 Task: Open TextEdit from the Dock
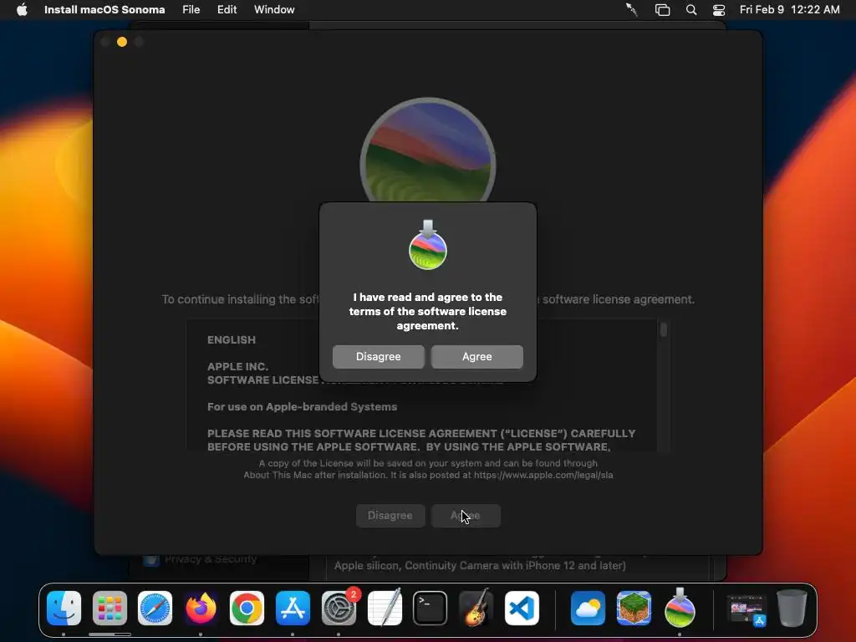(385, 608)
